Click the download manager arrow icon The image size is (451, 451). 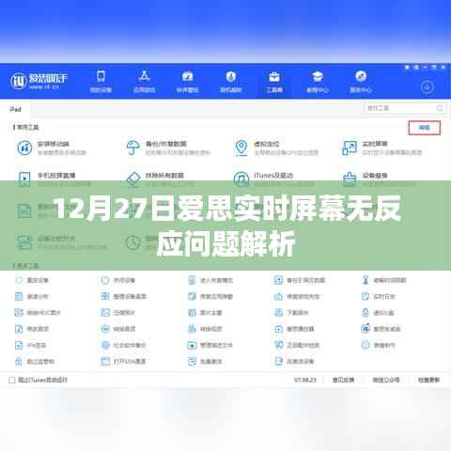point(428,86)
